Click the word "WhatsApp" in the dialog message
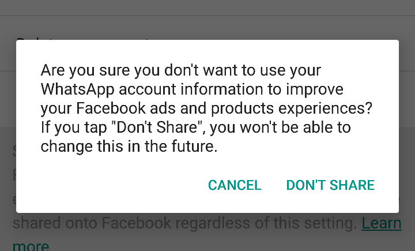This screenshot has height=251, width=415. click(78, 89)
